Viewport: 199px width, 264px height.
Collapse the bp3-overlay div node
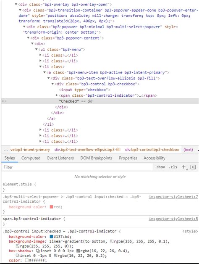16,4
